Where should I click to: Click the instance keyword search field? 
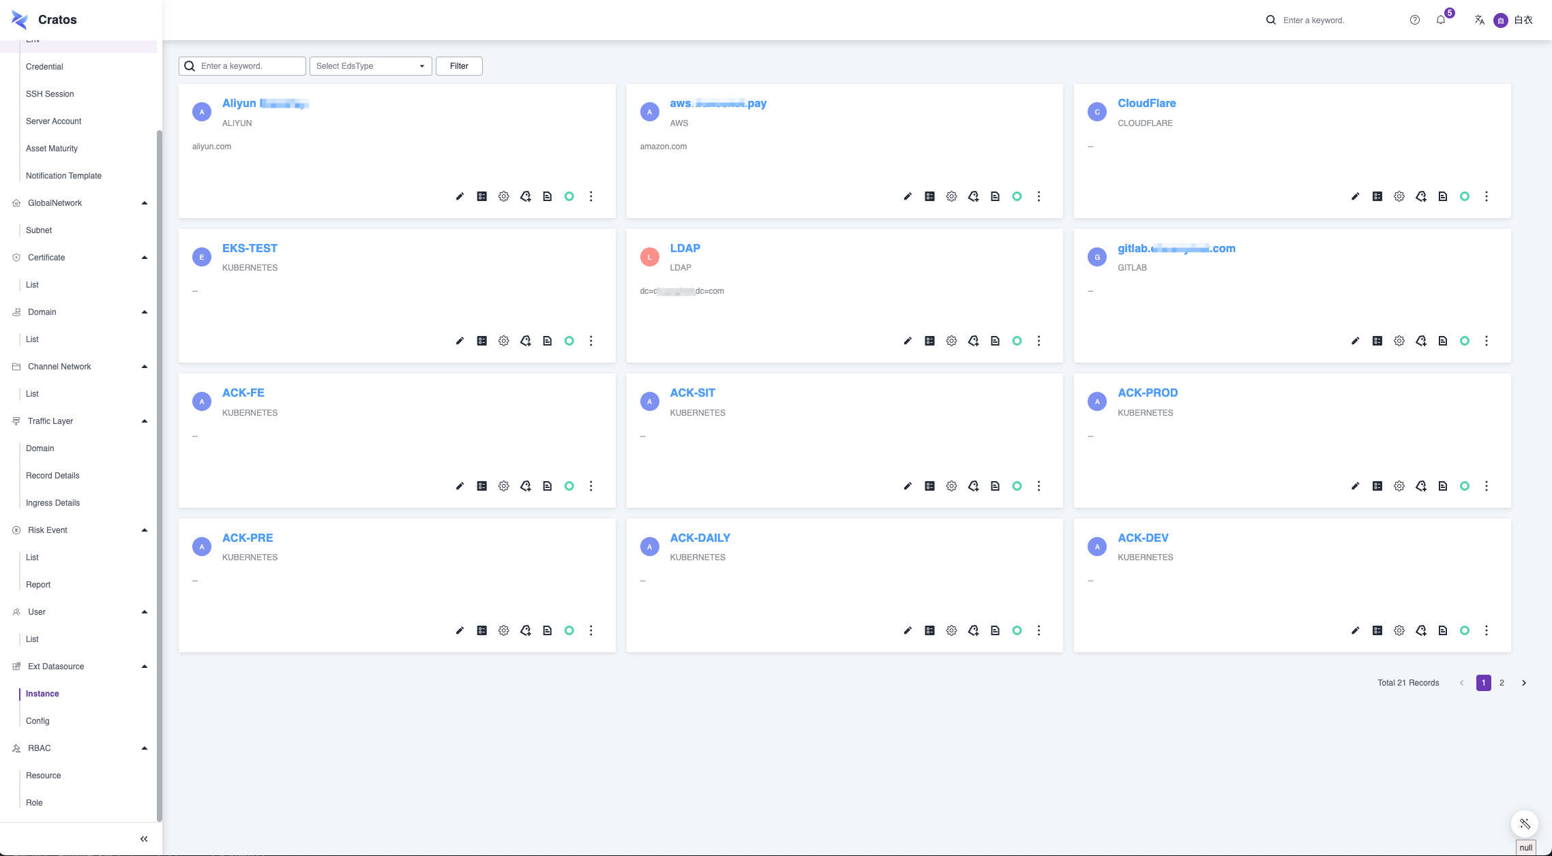(242, 66)
